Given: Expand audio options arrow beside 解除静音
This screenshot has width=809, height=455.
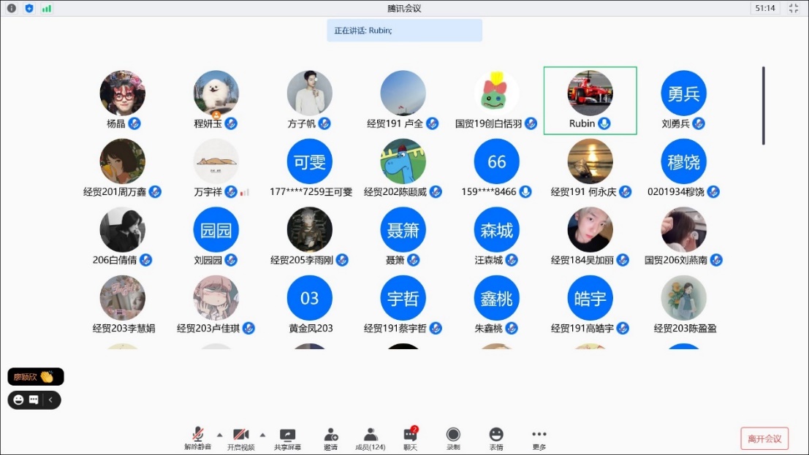Looking at the screenshot, I should point(219,435).
